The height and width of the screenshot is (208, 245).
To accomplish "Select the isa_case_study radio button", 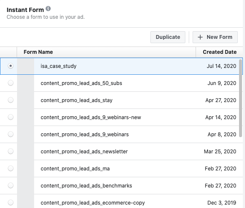I will pos(11,66).
